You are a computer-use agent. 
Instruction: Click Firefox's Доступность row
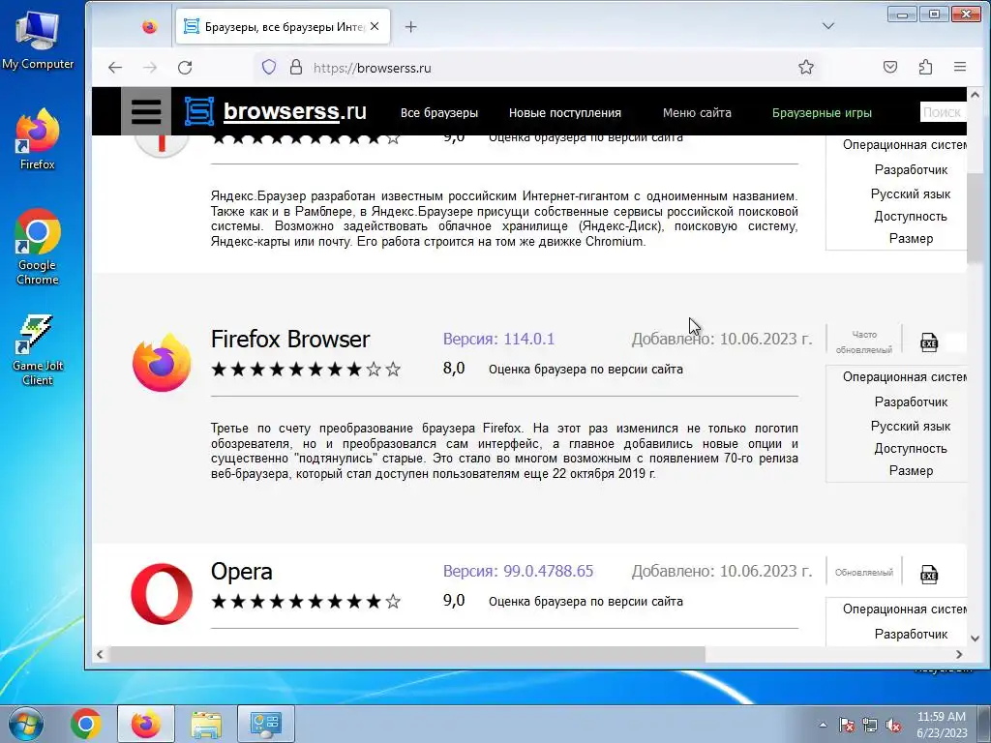point(911,448)
